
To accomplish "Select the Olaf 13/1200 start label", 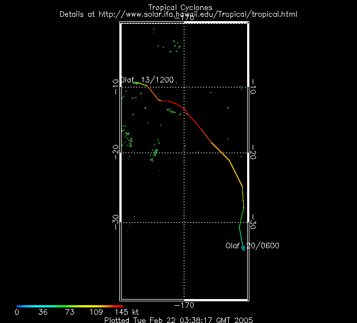I will (x=143, y=80).
